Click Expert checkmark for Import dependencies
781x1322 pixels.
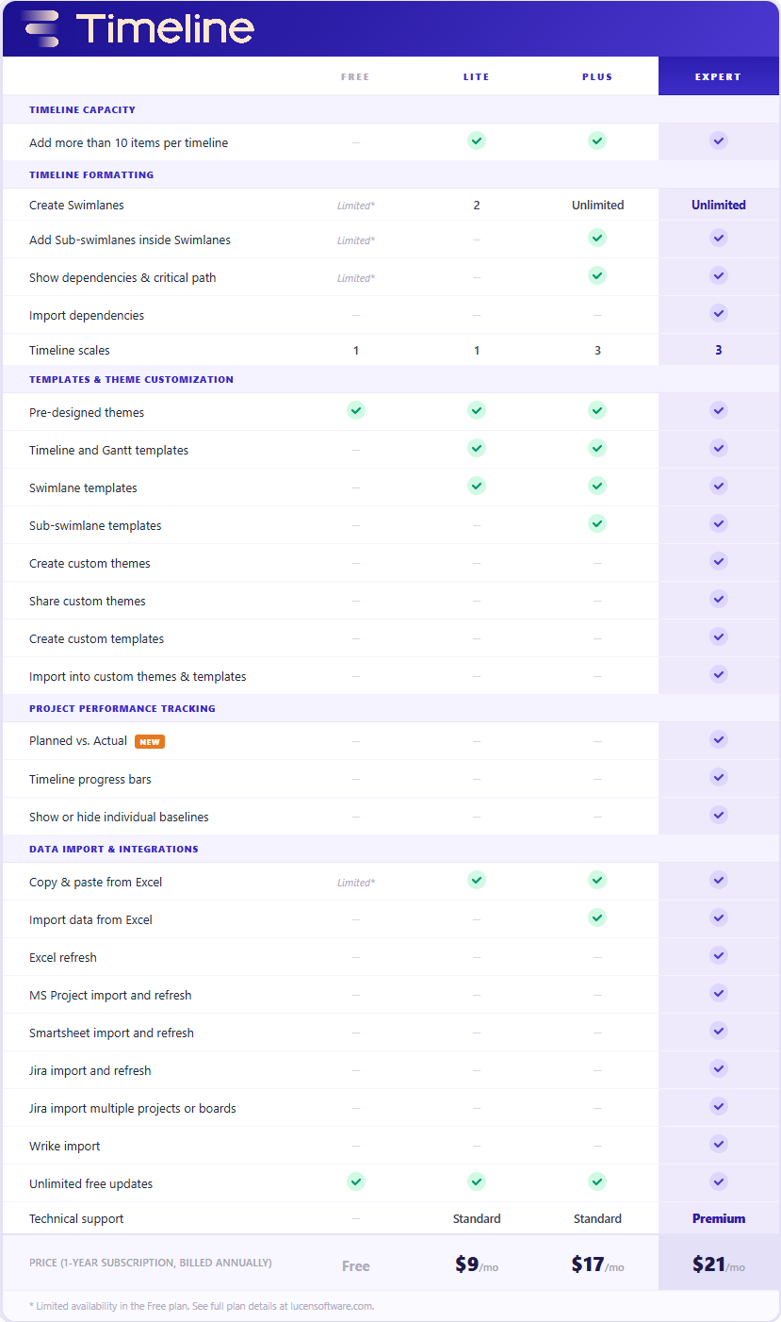tap(719, 313)
